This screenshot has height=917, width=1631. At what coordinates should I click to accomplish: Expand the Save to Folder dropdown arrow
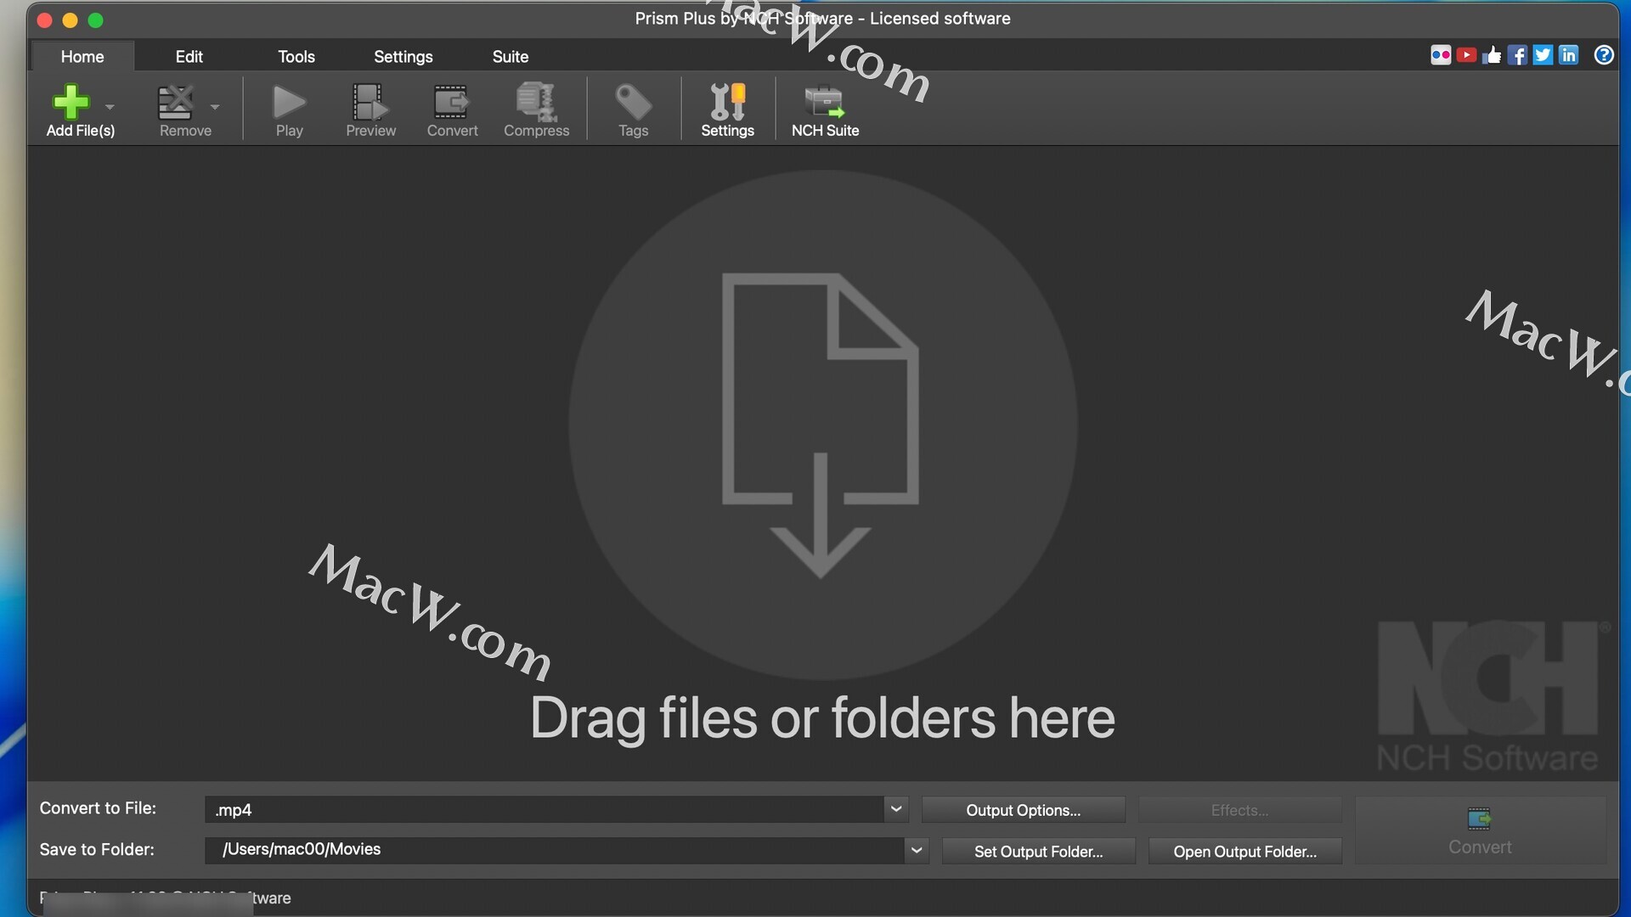(916, 850)
